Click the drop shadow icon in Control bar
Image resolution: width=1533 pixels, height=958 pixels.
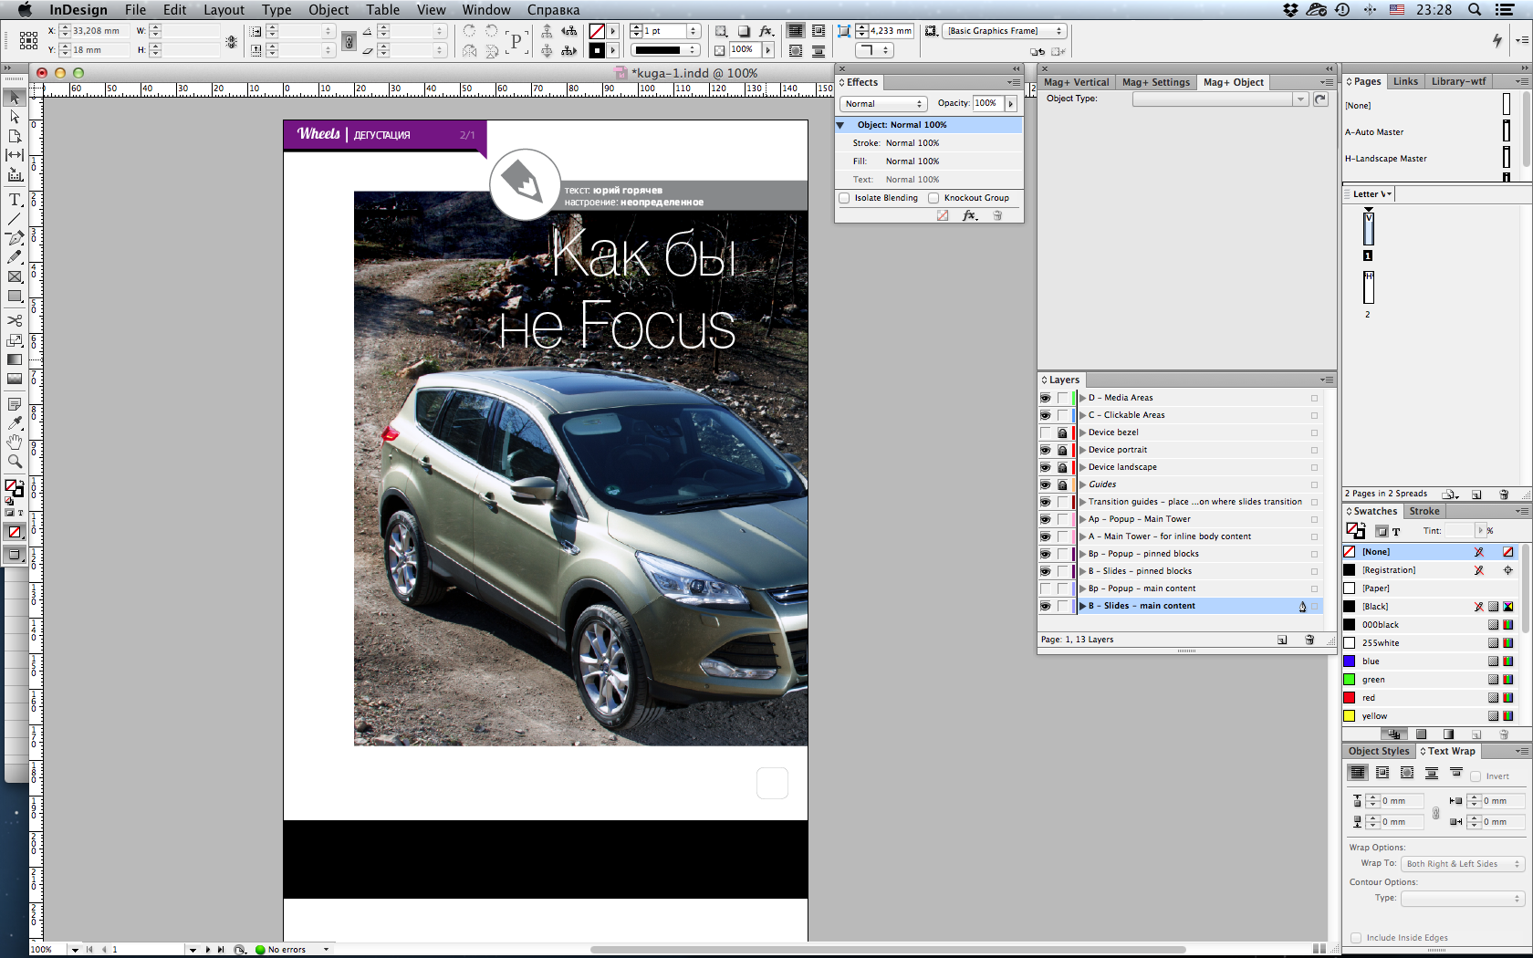[744, 31]
